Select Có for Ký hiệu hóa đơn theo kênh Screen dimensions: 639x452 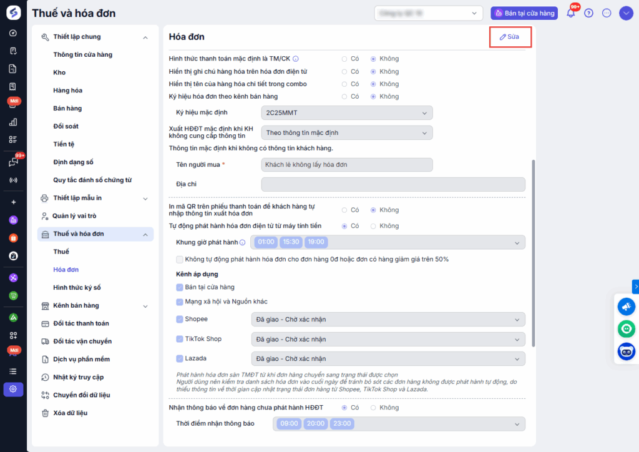coord(344,97)
